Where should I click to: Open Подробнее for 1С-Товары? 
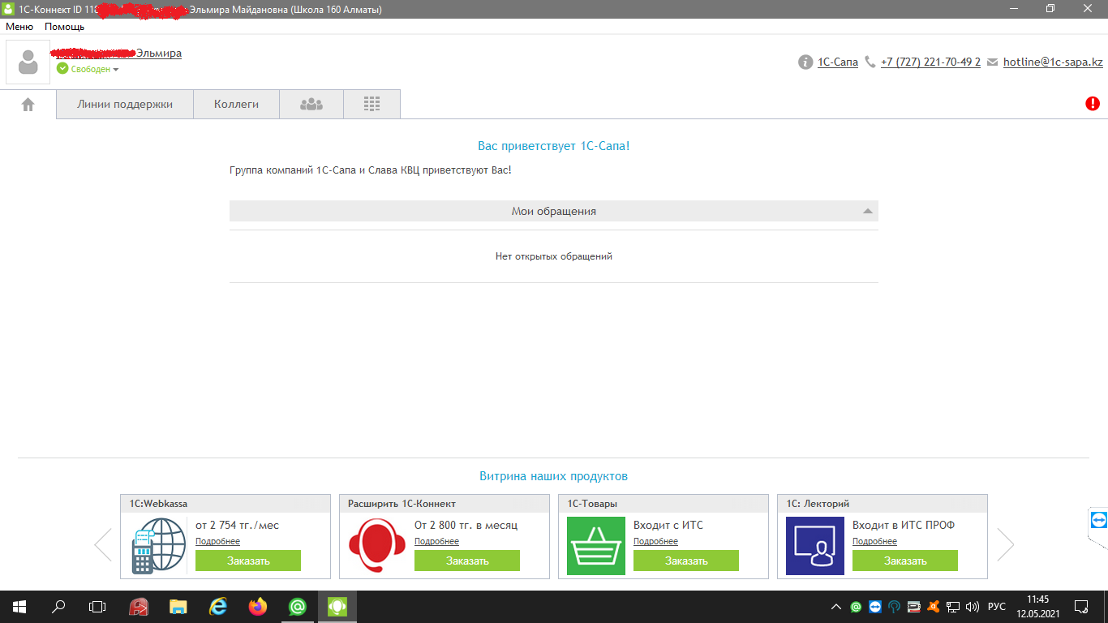click(x=655, y=541)
